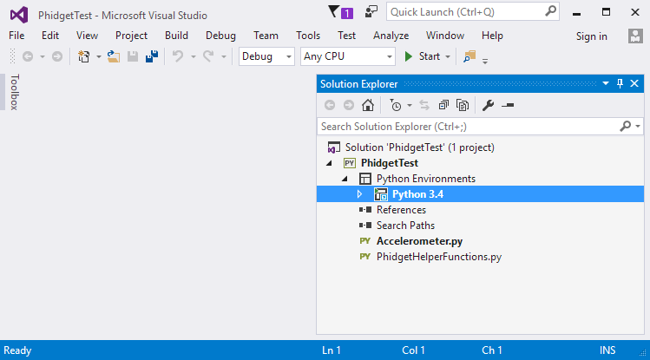Click Solution Explorer Back button
This screenshot has height=360, width=650.
(330, 105)
